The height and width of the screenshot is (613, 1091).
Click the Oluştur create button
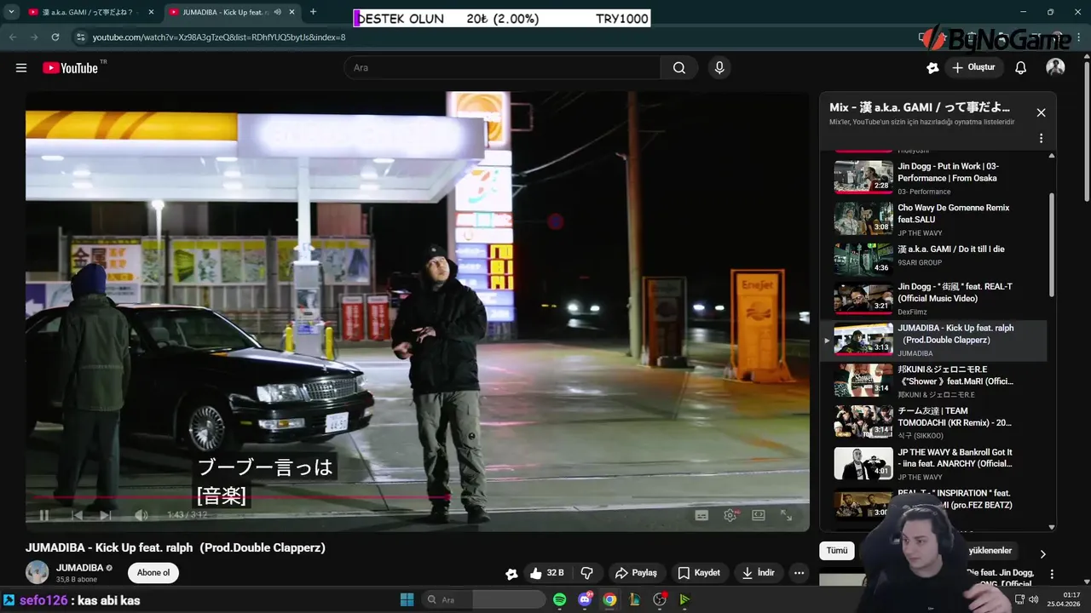(x=974, y=67)
